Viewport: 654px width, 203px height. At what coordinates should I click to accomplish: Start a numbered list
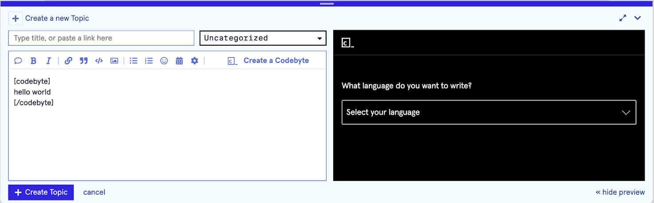tap(149, 61)
